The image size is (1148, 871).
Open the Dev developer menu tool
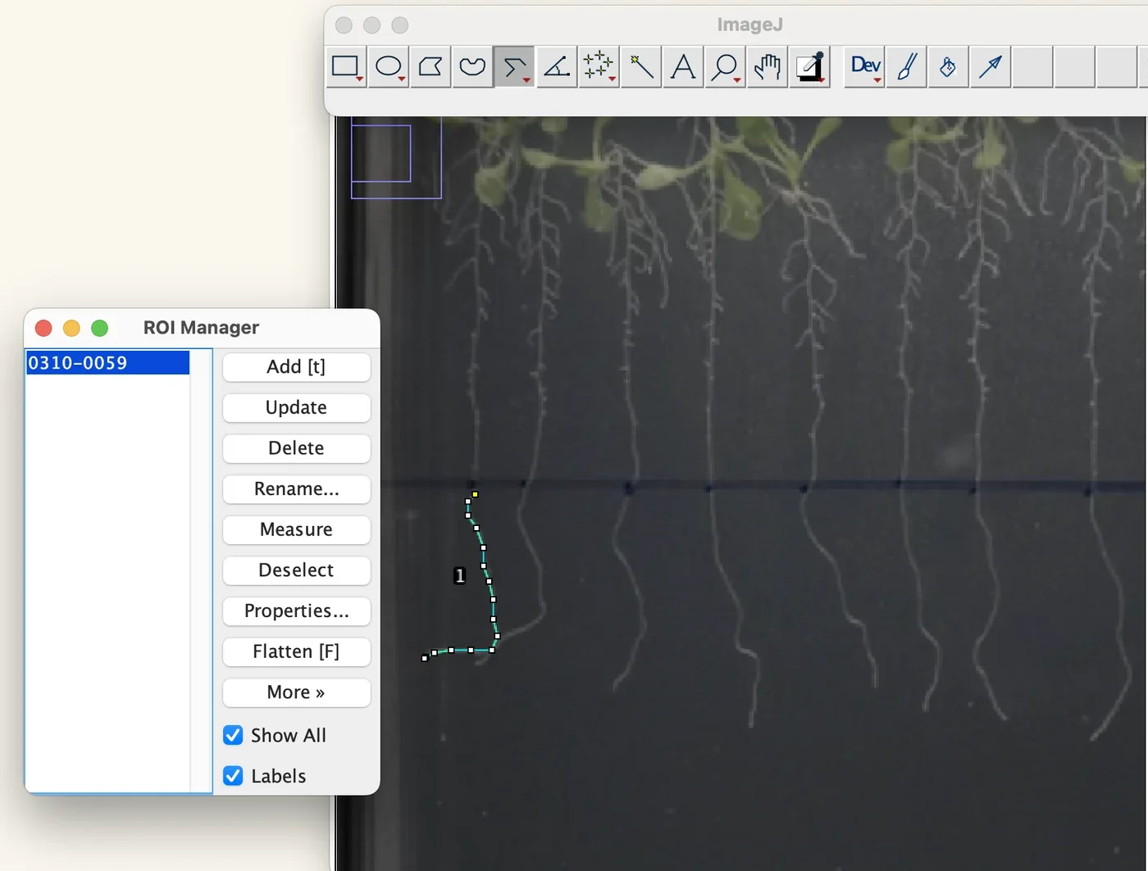tap(865, 66)
